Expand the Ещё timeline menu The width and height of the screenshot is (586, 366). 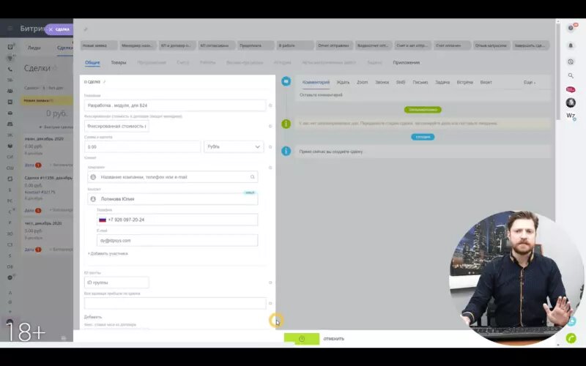[529, 82]
